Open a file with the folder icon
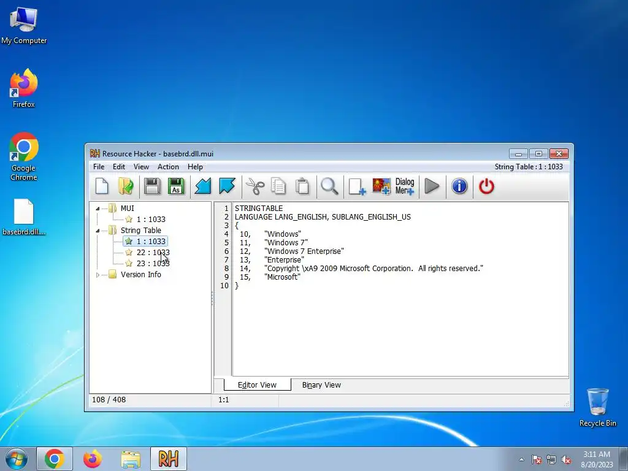This screenshot has height=471, width=628. tap(126, 186)
